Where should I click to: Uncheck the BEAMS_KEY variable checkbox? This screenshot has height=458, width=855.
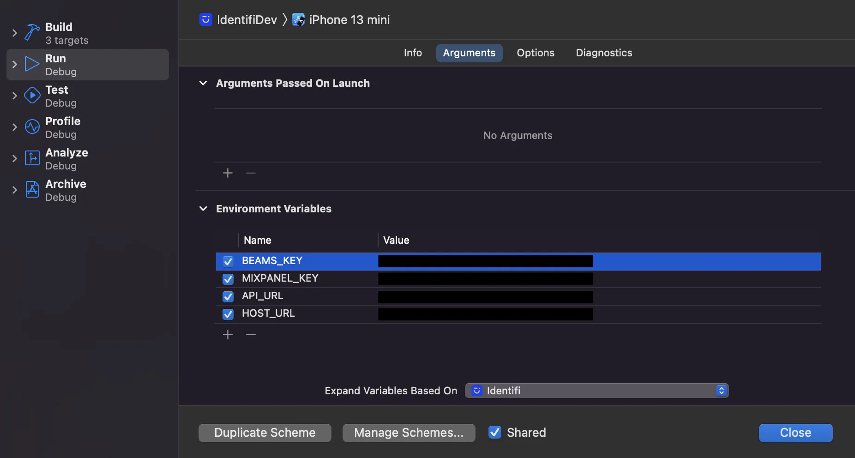228,261
